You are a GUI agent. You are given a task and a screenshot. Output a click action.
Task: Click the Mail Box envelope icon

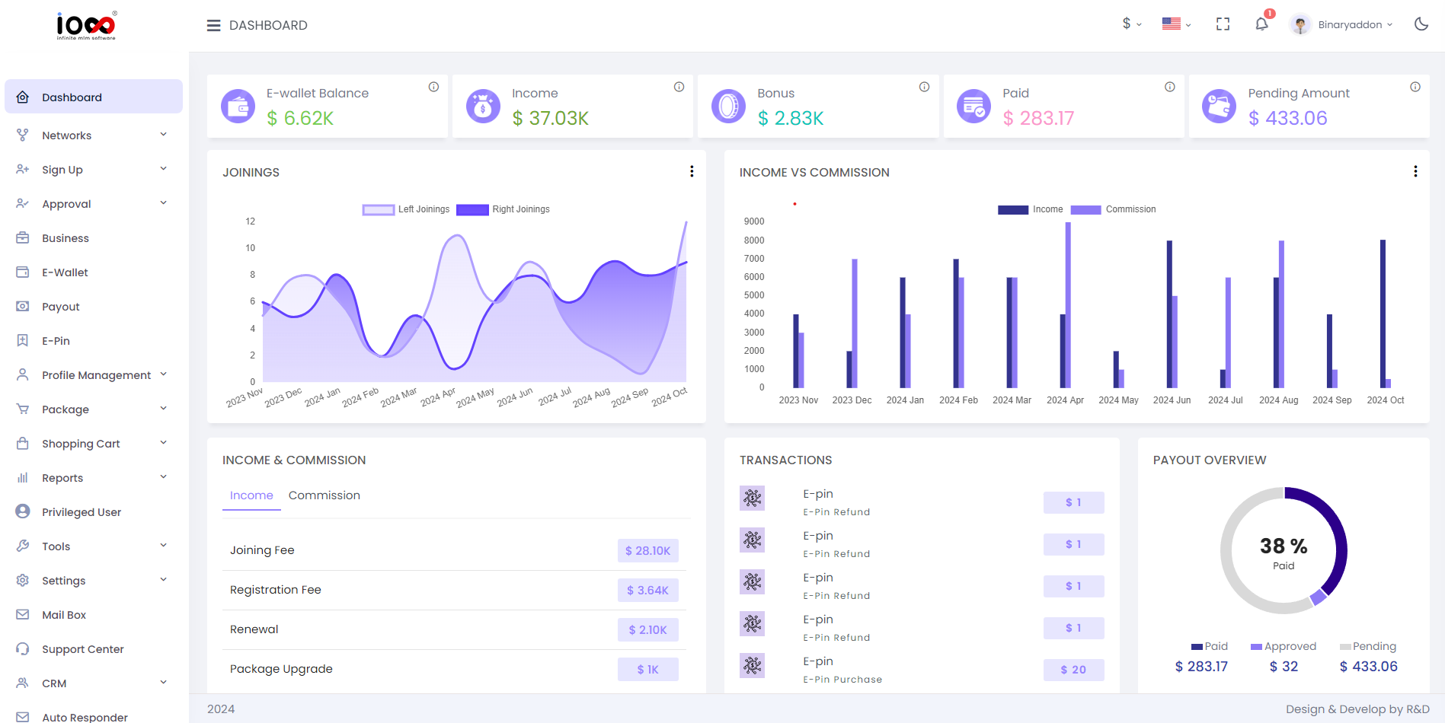pyautogui.click(x=23, y=614)
